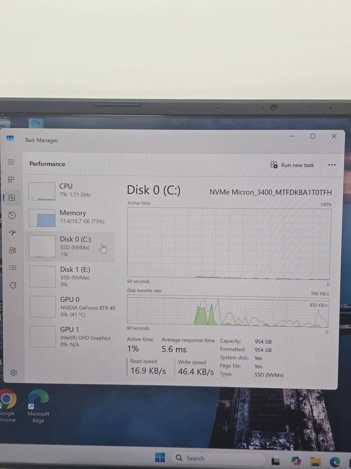The image size is (351, 469).
Task: Click Run new task button
Action: [x=292, y=165]
